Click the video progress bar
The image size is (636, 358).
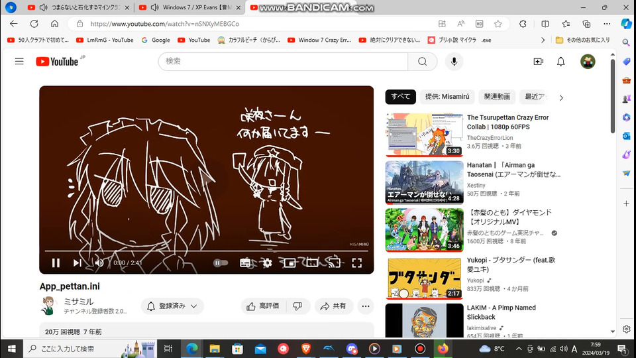(207, 251)
